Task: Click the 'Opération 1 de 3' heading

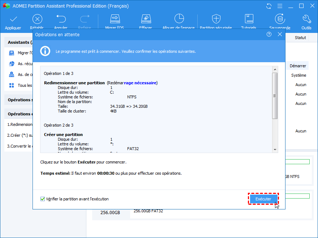Action: pos(59,73)
